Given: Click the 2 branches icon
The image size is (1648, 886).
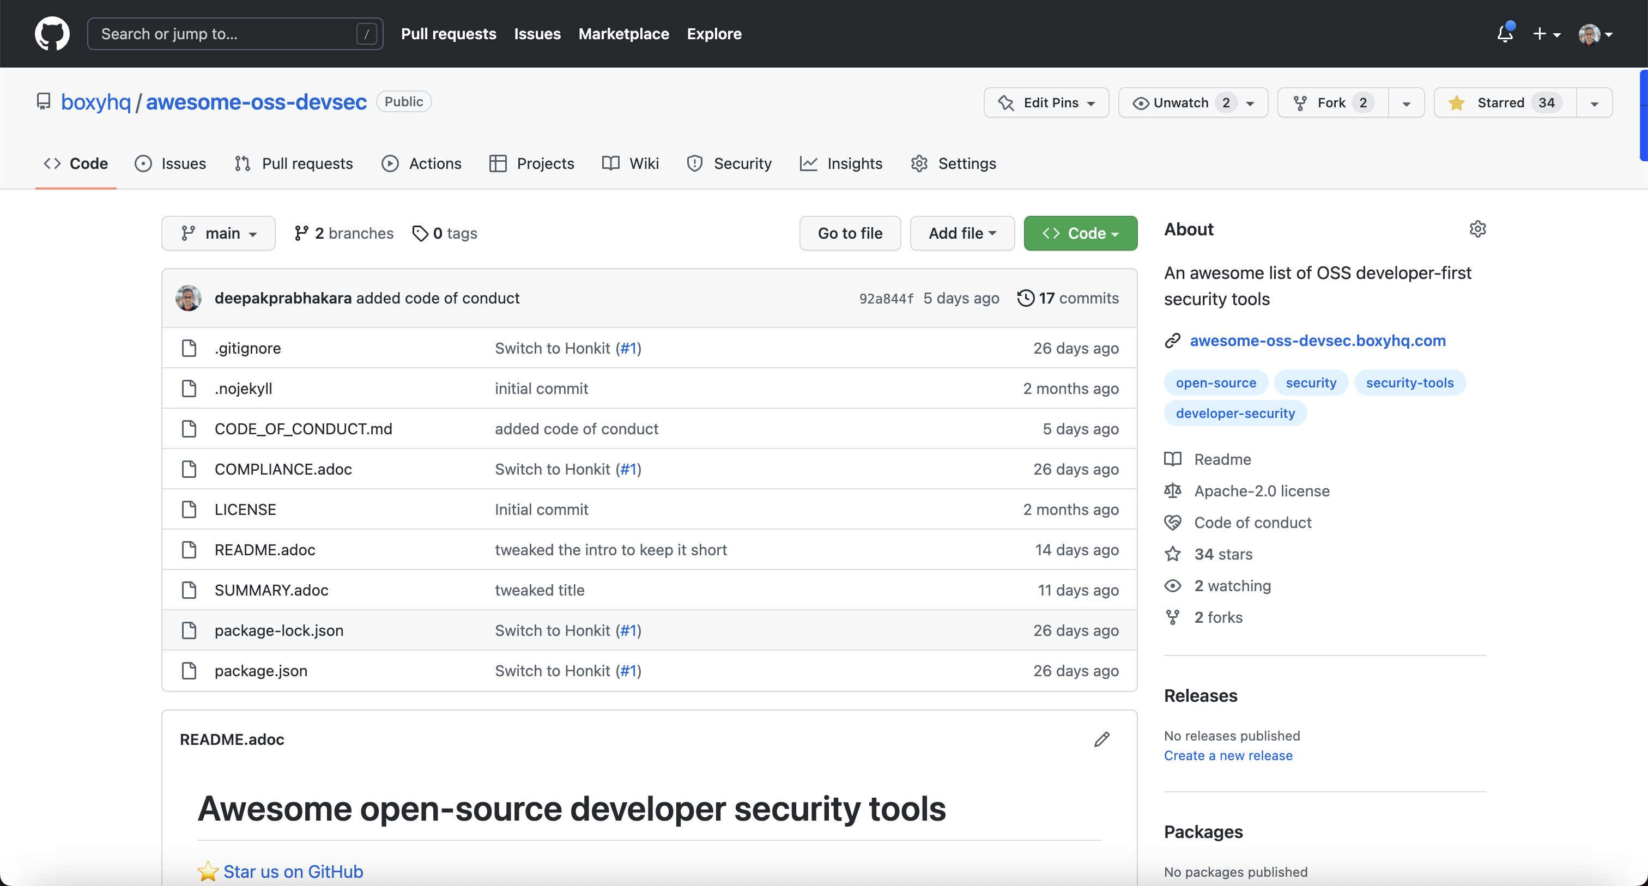Looking at the screenshot, I should click(301, 234).
